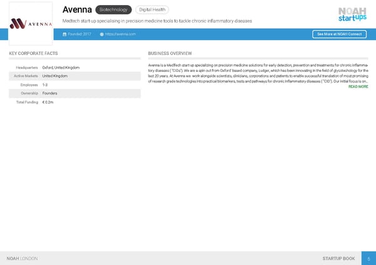Click the Avenna company logo thumbnail
This screenshot has height=265, width=376.
[x=31, y=23]
